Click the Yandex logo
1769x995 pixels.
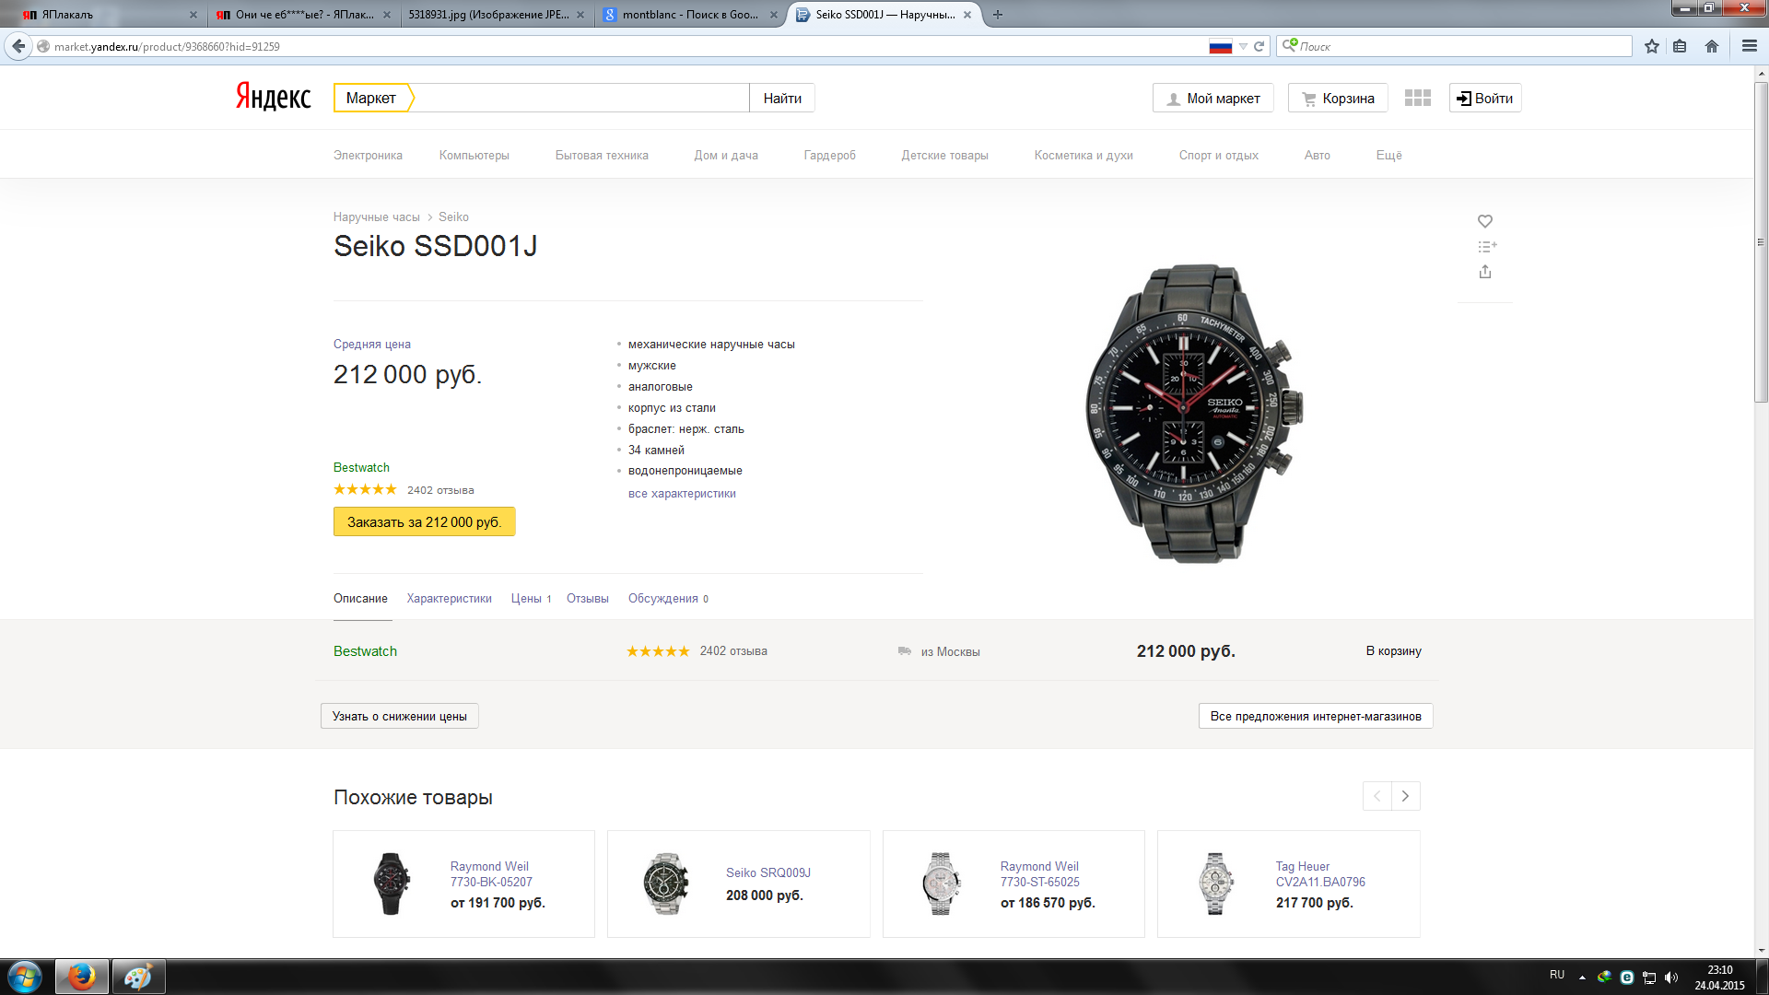[x=274, y=97]
